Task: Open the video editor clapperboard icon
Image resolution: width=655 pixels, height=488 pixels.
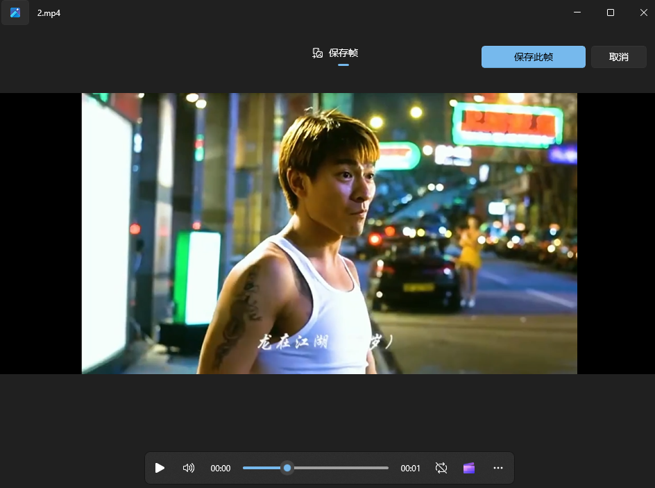Action: 469,468
